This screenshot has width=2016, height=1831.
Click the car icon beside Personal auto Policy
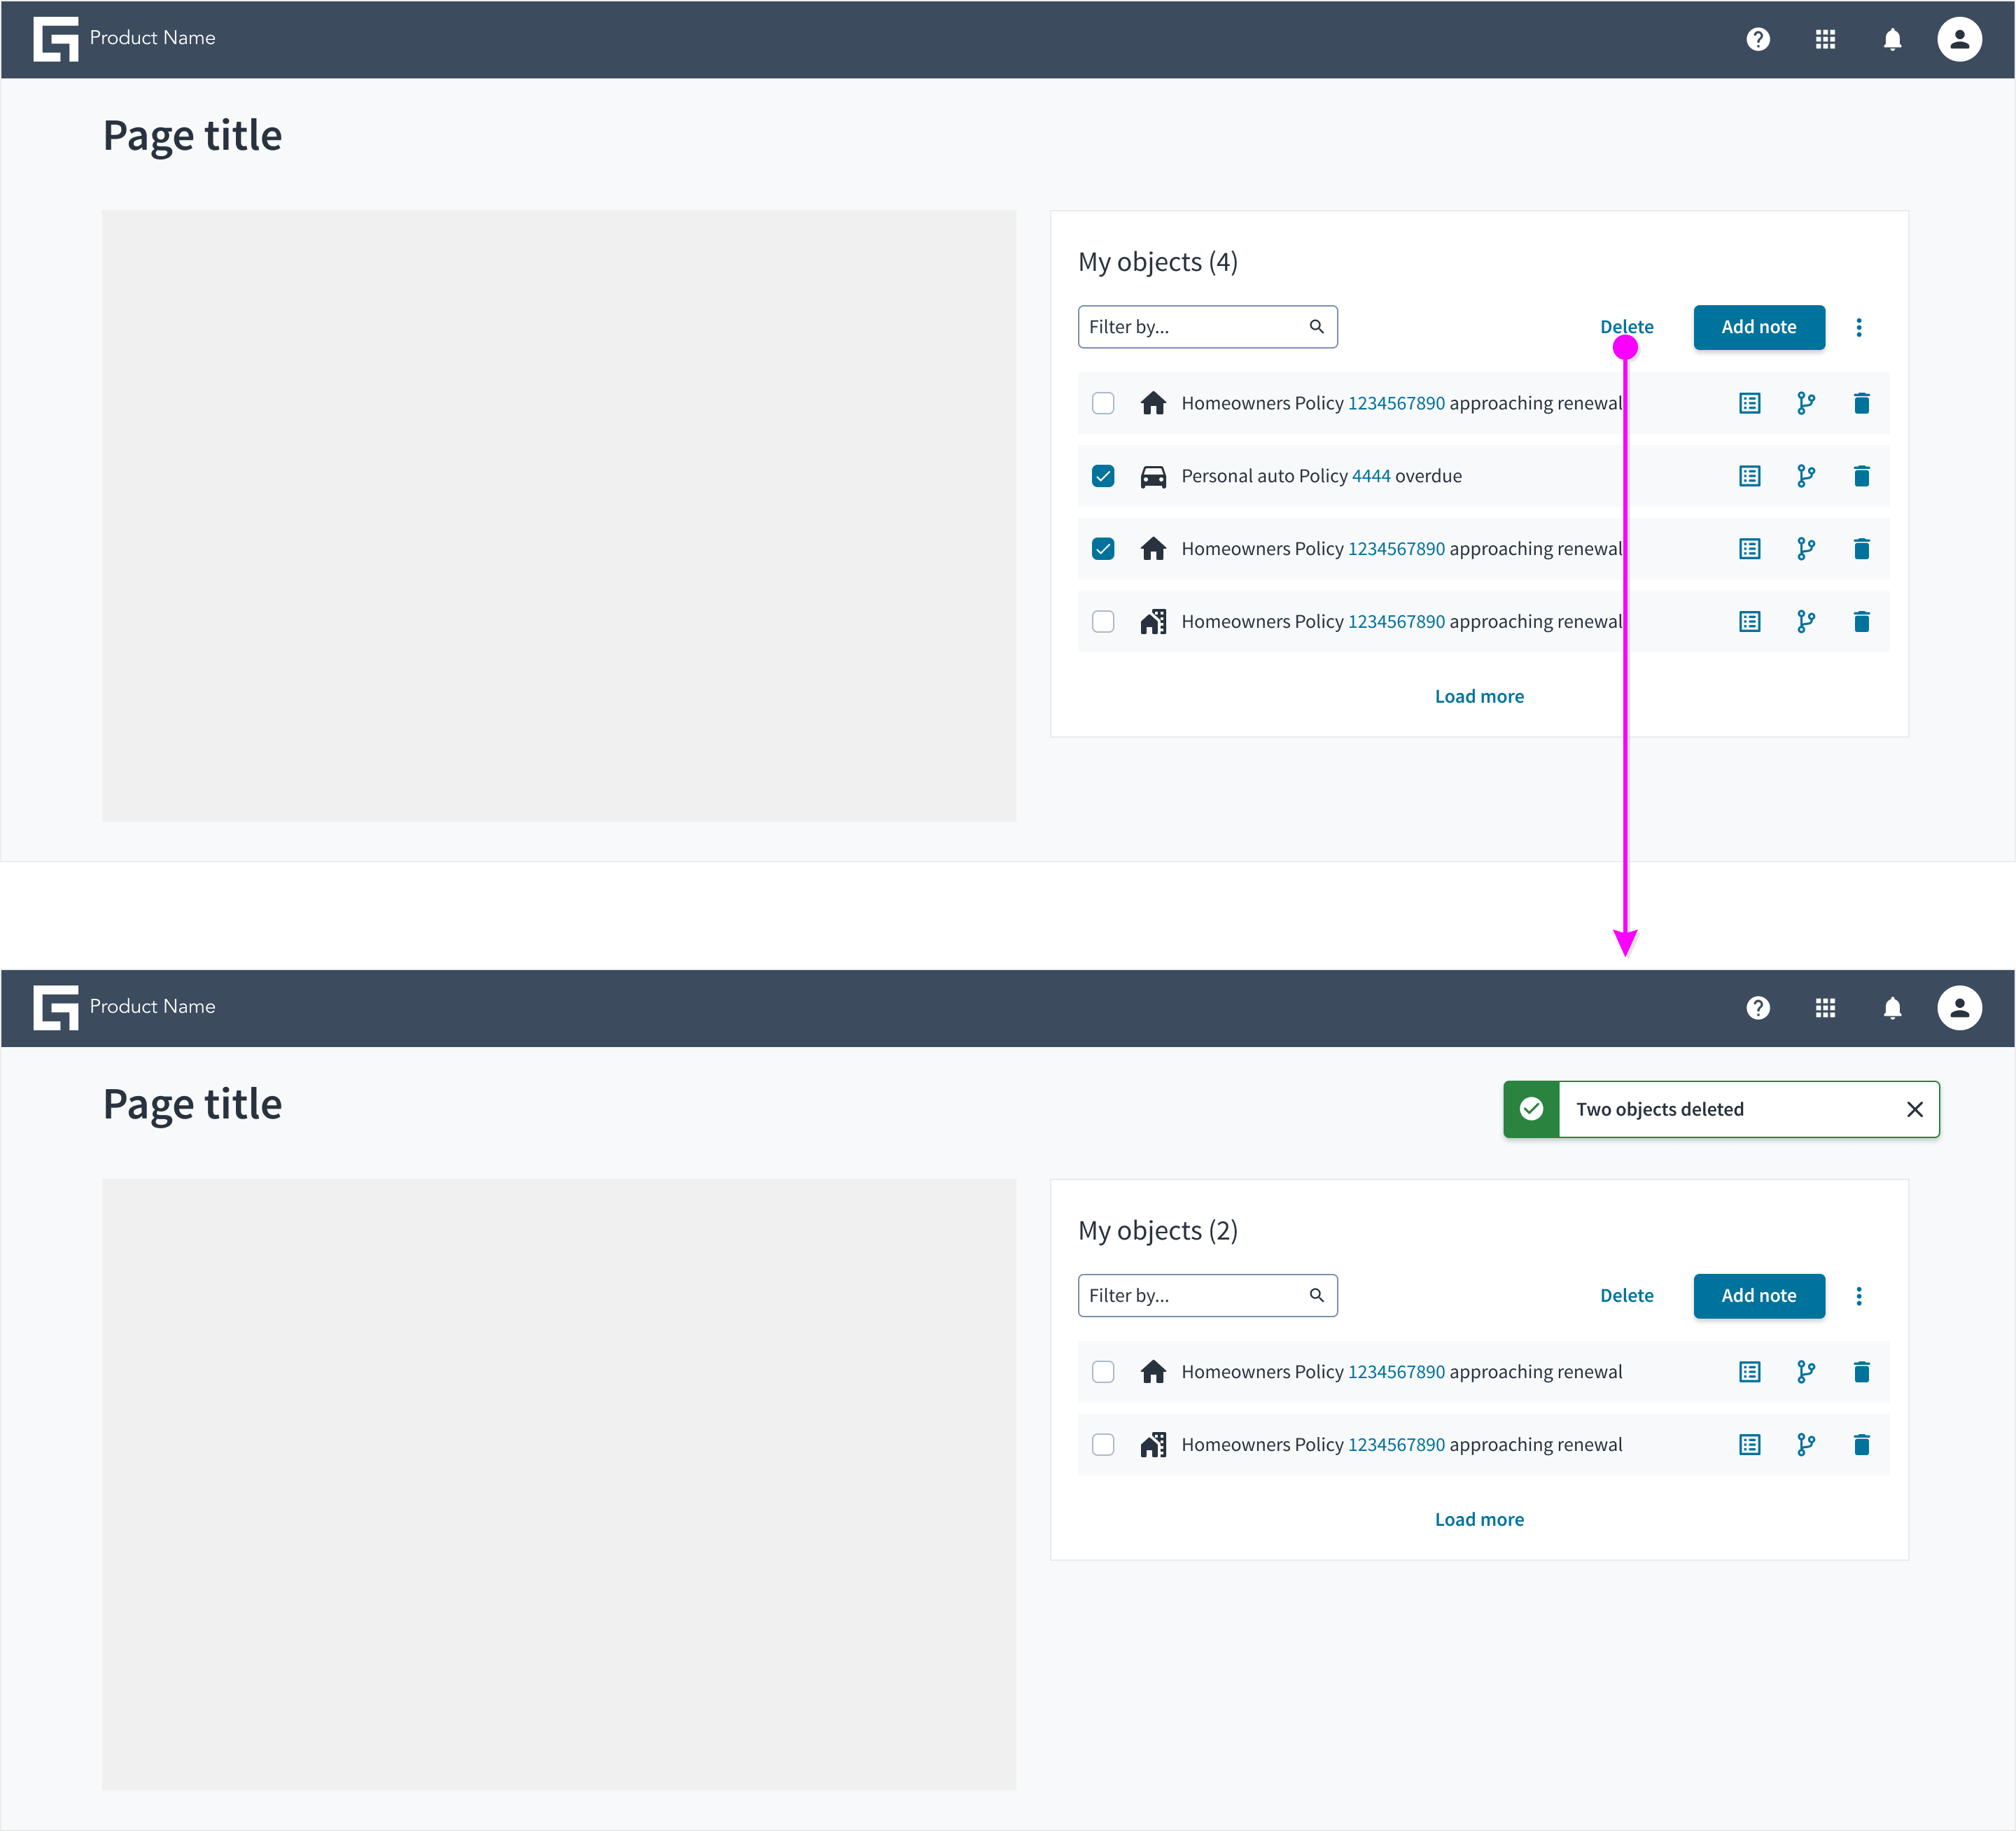pyautogui.click(x=1153, y=477)
